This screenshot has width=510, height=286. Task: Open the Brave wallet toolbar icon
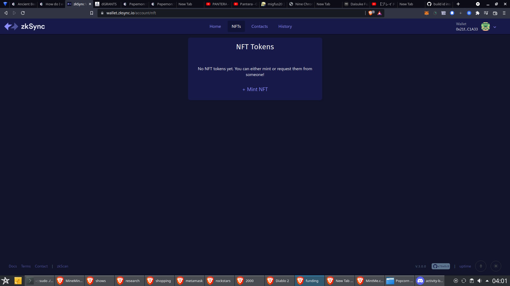coord(495,13)
